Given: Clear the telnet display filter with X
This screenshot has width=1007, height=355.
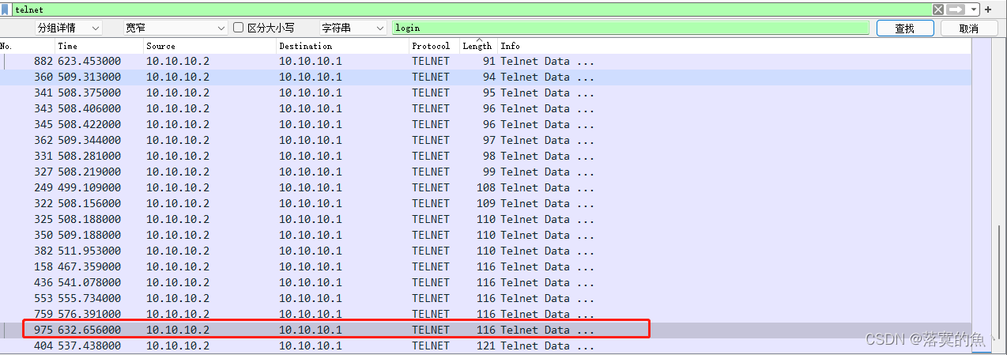Looking at the screenshot, I should (x=937, y=9).
